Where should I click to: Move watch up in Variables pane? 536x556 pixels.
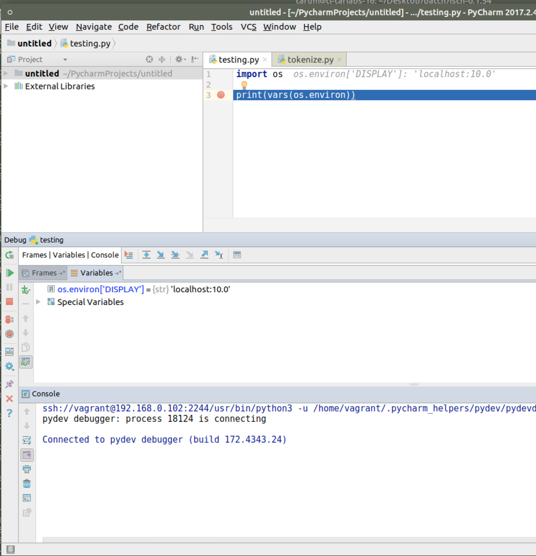26,318
